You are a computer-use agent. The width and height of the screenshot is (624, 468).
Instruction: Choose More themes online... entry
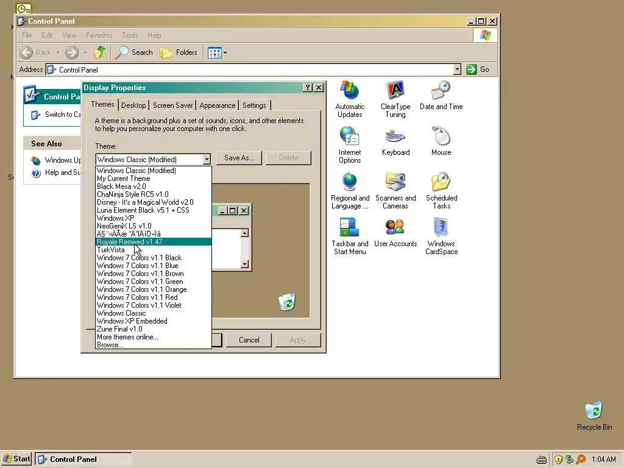pos(153,337)
